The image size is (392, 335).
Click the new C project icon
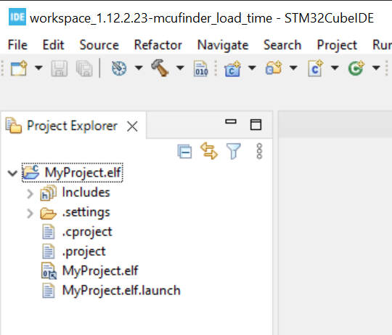pos(232,68)
